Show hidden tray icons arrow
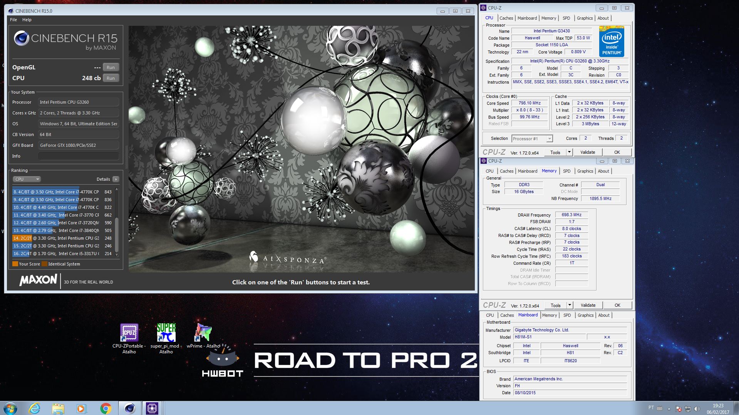 pyautogui.click(x=669, y=408)
